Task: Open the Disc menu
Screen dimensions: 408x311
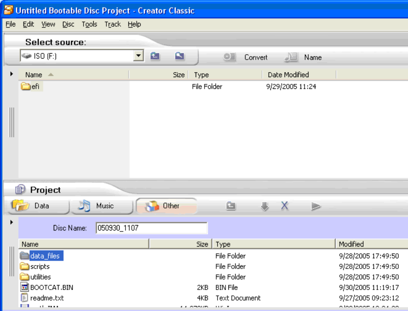Action: pyautogui.click(x=68, y=24)
